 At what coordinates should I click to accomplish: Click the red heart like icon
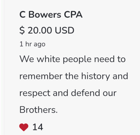click(x=24, y=127)
